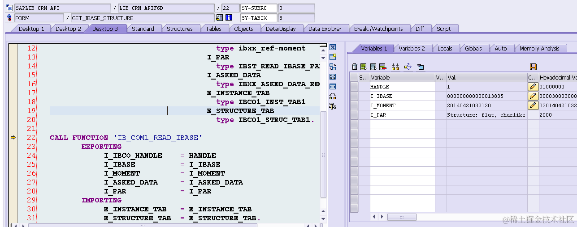The height and width of the screenshot is (227, 577).
Task: Switch to Globals tab
Action: tap(473, 48)
